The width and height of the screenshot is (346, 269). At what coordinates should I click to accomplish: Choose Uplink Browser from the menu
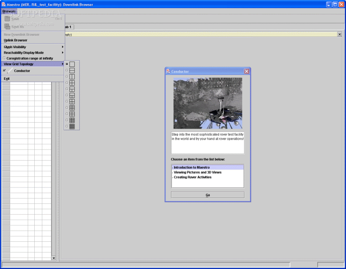click(33, 40)
